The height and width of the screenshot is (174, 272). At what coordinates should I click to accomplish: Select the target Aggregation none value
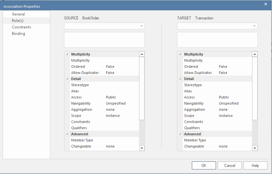coord(223,109)
